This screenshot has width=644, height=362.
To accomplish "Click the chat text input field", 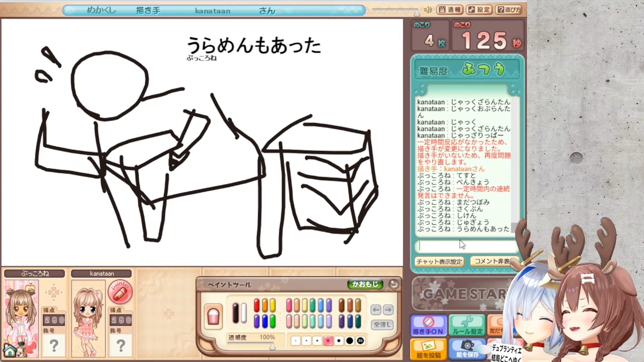I will (x=466, y=246).
